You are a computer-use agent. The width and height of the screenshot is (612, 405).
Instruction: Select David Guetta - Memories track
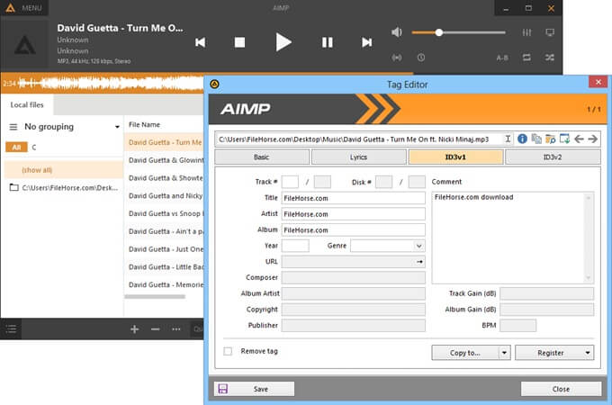click(x=165, y=284)
